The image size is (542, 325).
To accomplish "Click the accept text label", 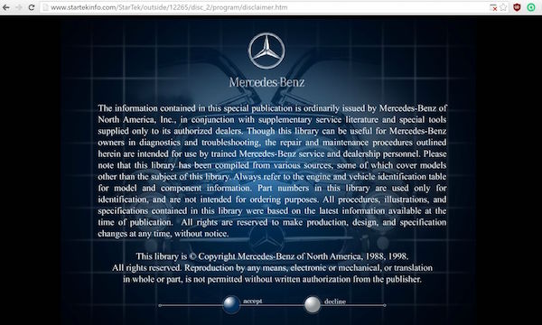I will 253,302.
